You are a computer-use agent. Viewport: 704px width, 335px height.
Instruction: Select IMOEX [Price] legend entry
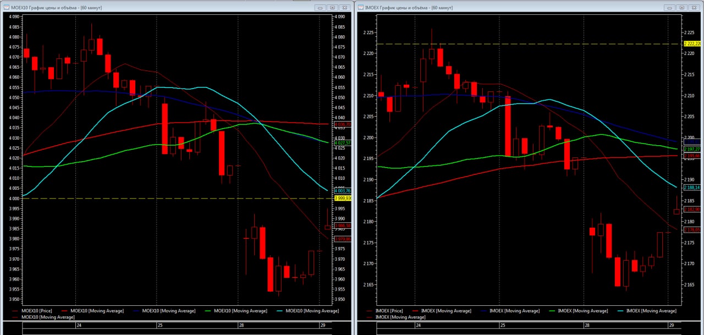click(390, 311)
